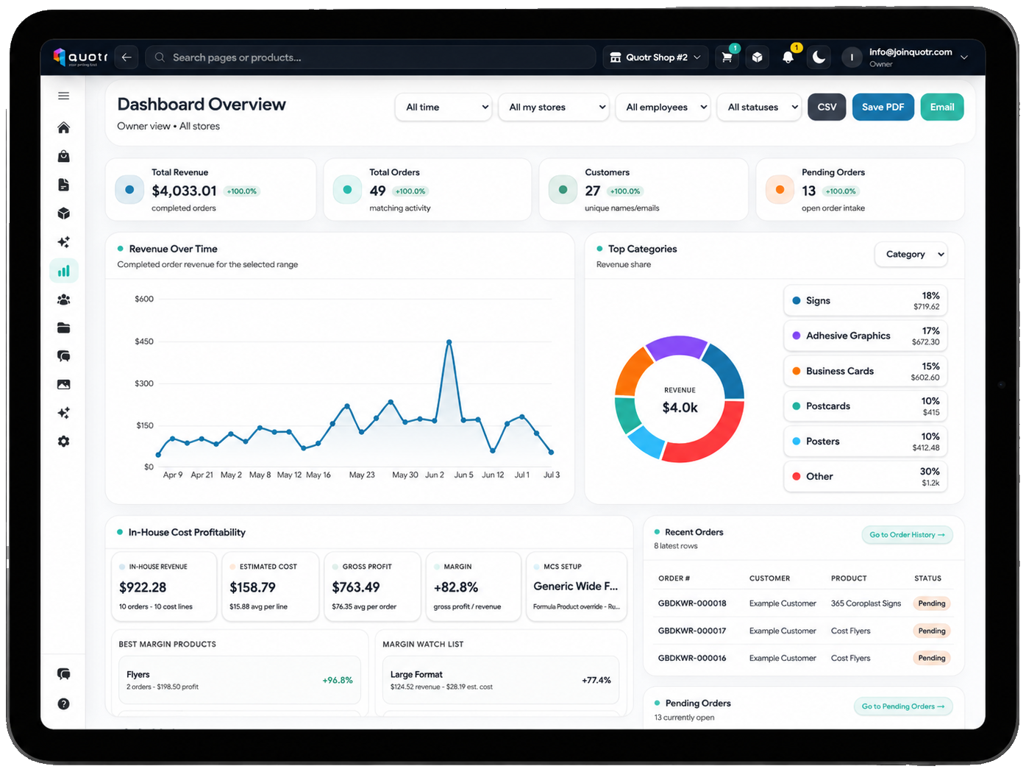Click the Large Format margin watch card
Image resolution: width=1026 pixels, height=772 pixels.
point(501,680)
